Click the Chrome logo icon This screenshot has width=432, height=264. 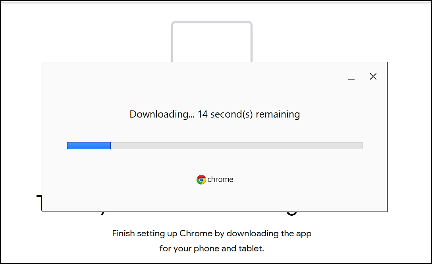[201, 180]
